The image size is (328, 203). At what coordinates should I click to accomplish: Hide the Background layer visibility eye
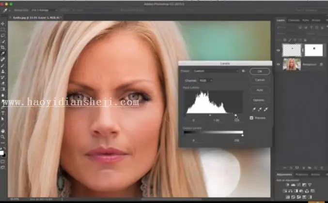[278, 64]
